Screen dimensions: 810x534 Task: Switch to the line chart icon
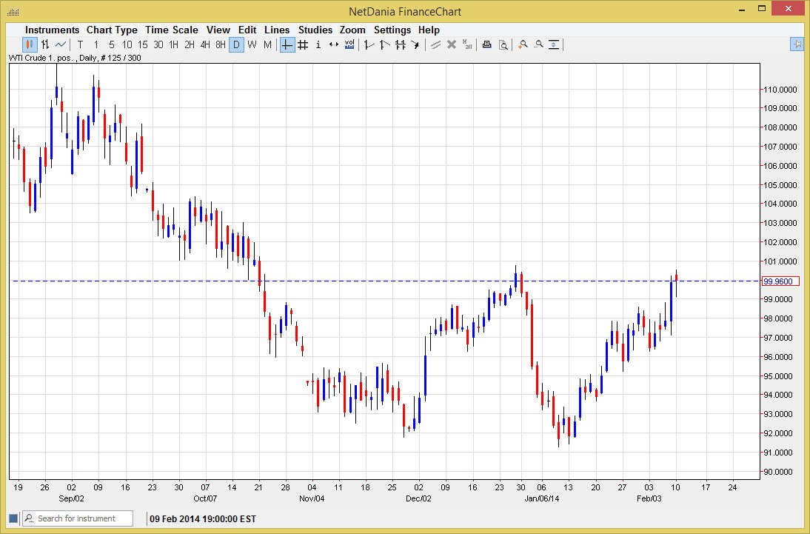coord(60,44)
